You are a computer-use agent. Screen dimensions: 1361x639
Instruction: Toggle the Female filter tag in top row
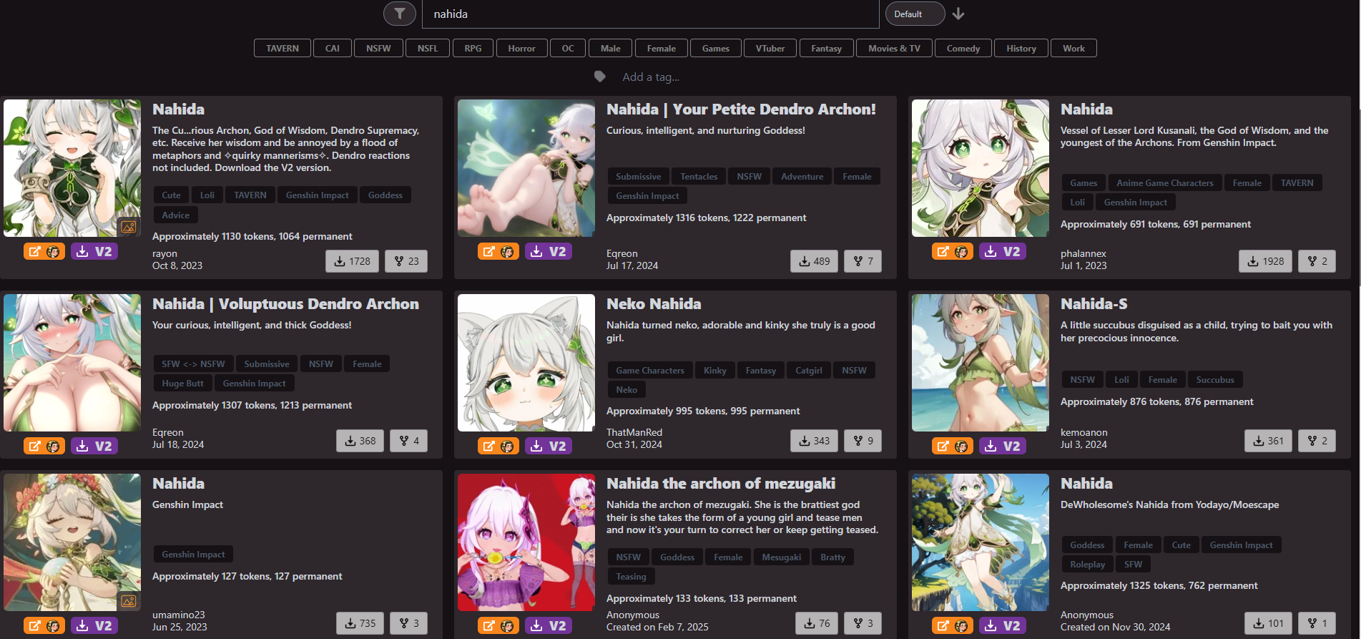pos(662,48)
